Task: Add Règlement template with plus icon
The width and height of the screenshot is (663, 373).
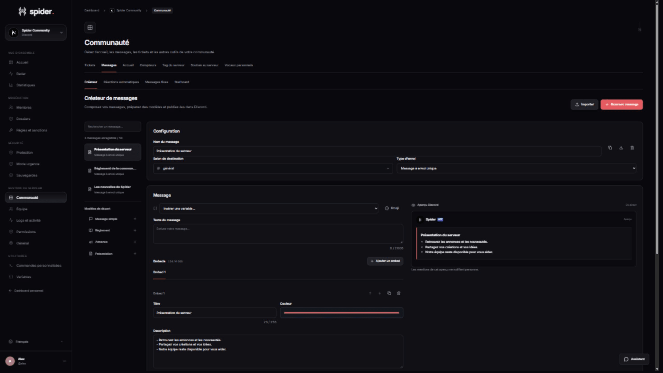Action: click(x=135, y=230)
